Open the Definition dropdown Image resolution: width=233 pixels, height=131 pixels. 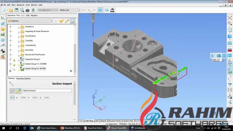(x=30, y=21)
